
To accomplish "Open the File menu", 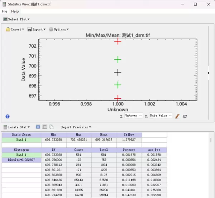I will [x=5, y=11].
